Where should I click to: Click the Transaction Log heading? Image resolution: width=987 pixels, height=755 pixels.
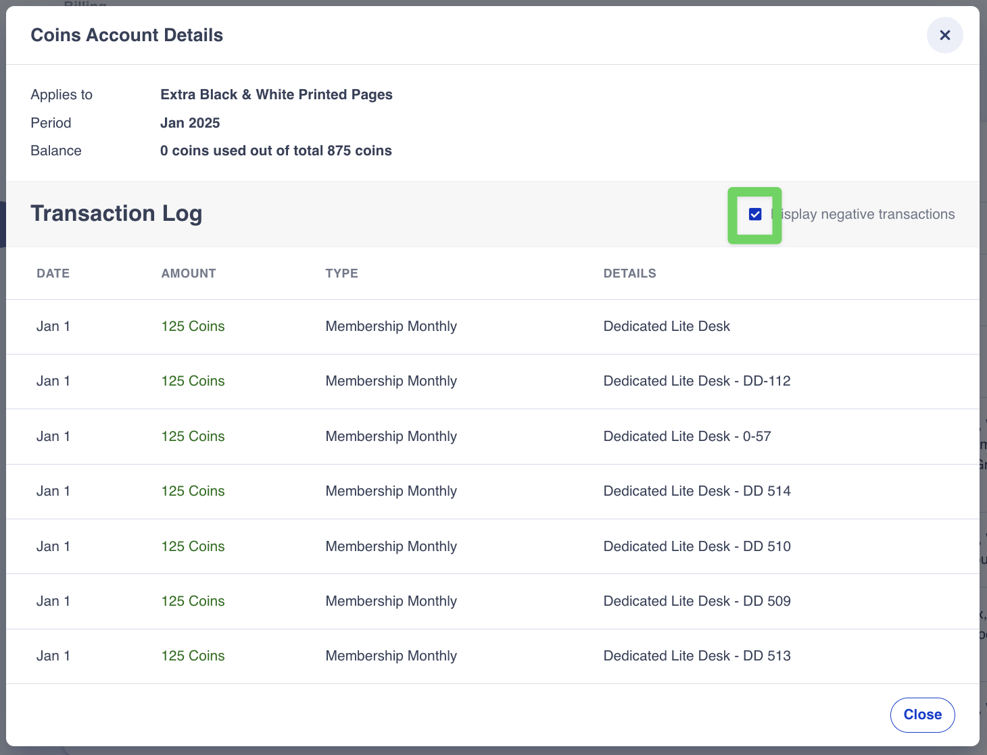pyautogui.click(x=116, y=213)
